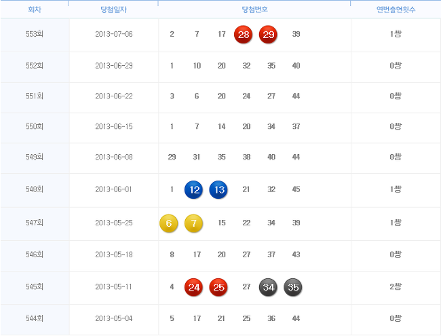Click number 21 in round 548 row
This screenshot has width=441, height=336.
pyautogui.click(x=246, y=189)
